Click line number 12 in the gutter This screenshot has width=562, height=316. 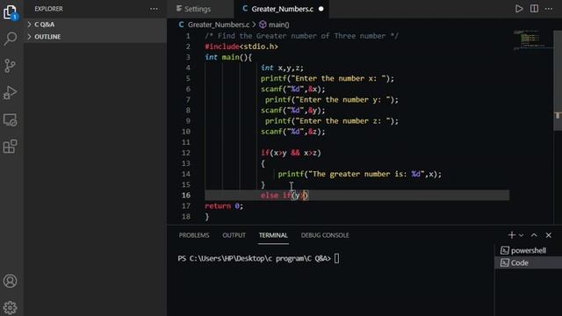pos(185,153)
